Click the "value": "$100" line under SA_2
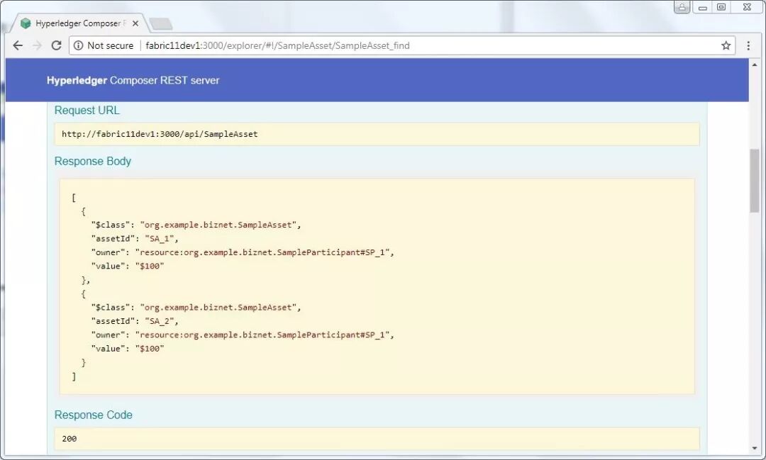This screenshot has width=766, height=460. click(128, 348)
